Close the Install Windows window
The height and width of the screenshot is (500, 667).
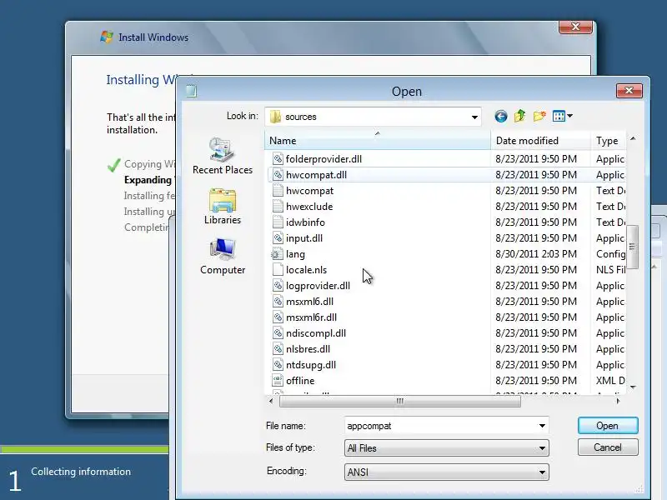[x=575, y=27]
